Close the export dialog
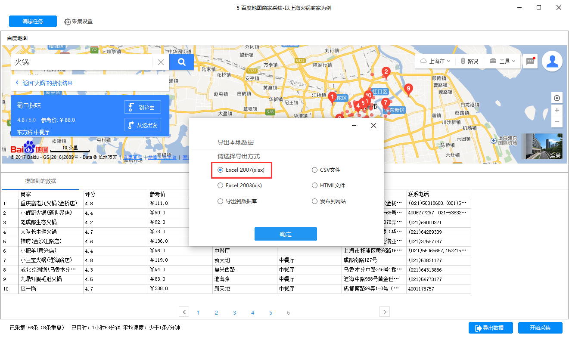The width and height of the screenshot is (569, 337). pos(373,126)
